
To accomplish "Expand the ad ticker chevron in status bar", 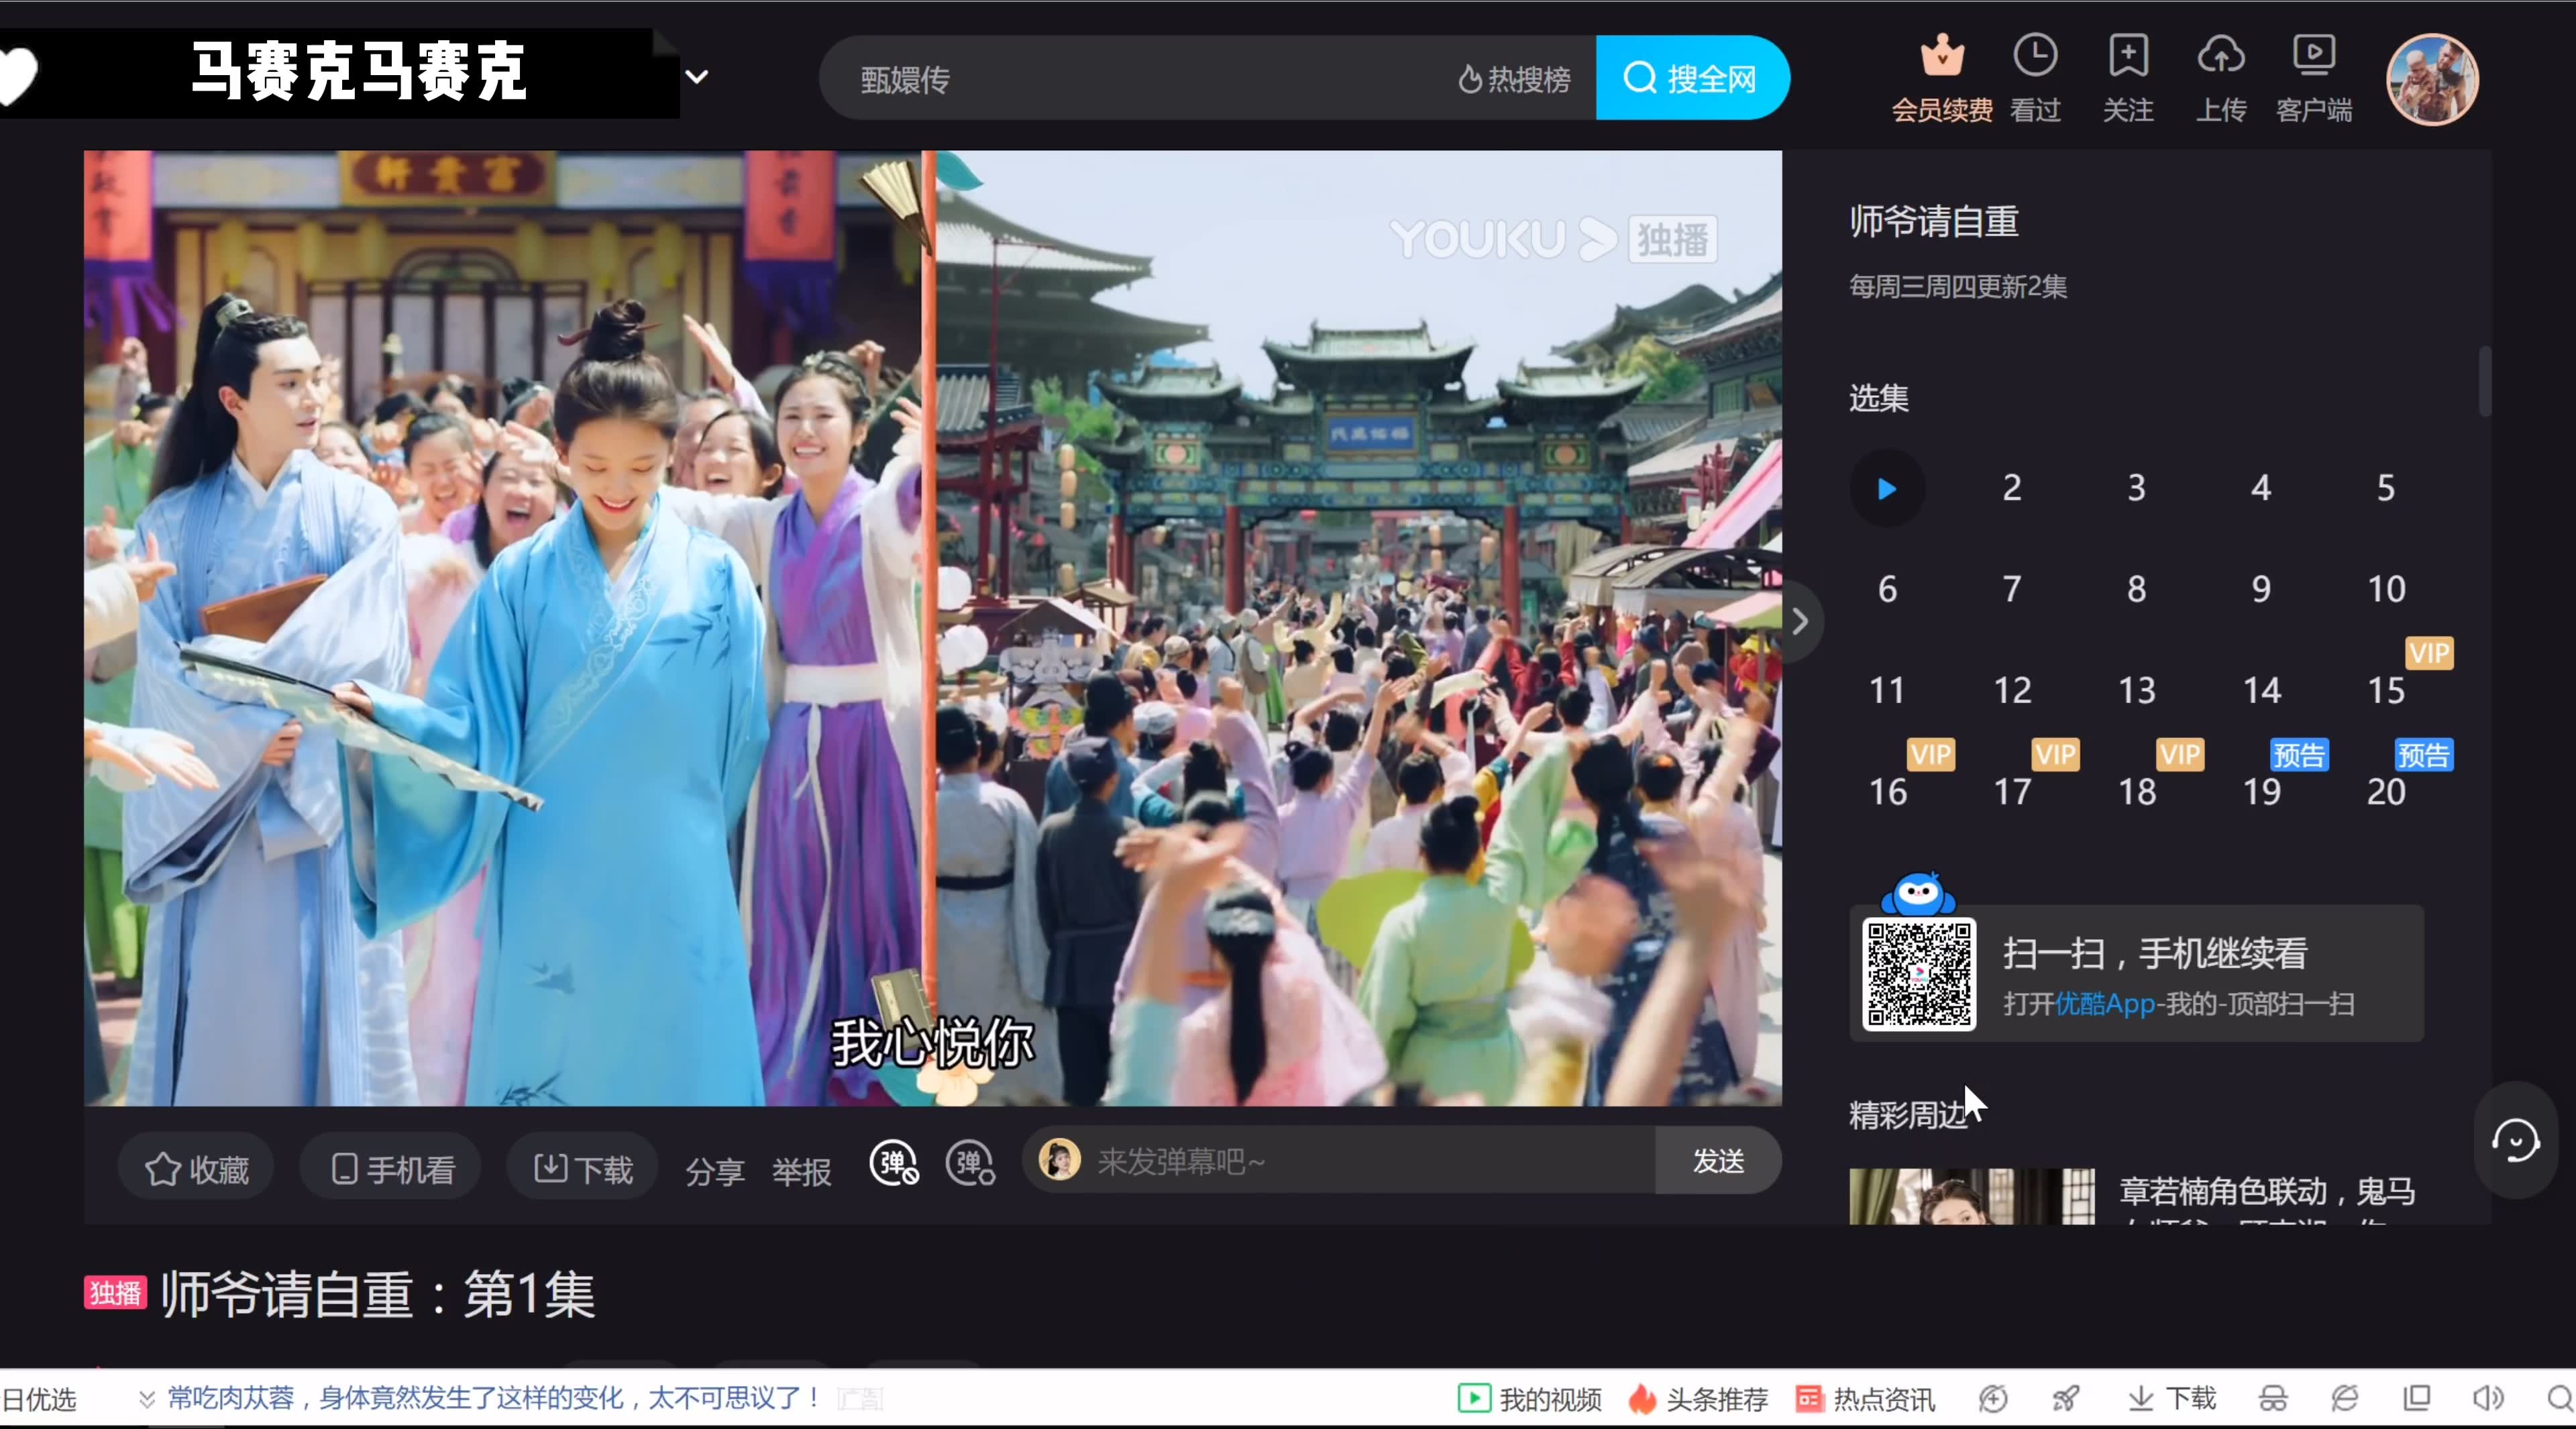I will point(147,1399).
